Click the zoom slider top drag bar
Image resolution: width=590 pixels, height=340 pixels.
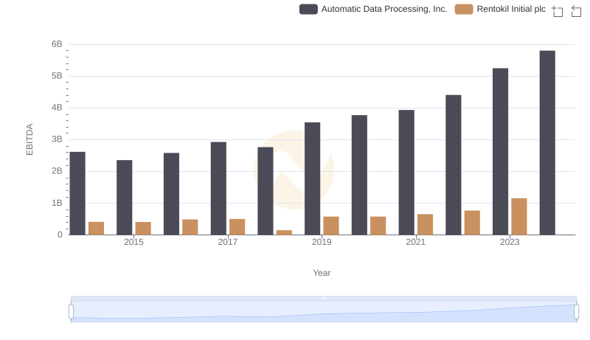click(324, 299)
